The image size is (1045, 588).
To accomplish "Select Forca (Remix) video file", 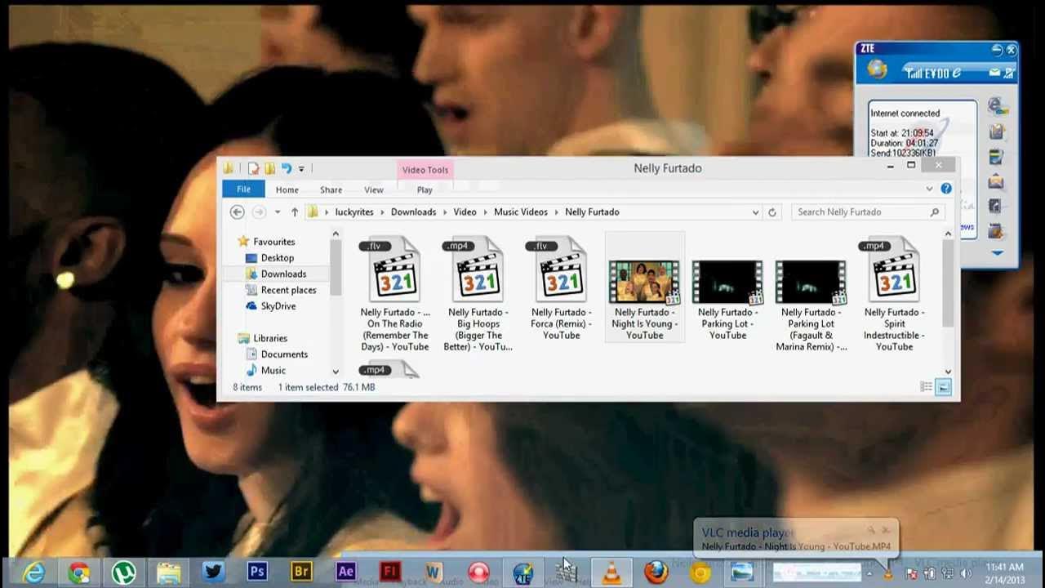I will click(562, 289).
